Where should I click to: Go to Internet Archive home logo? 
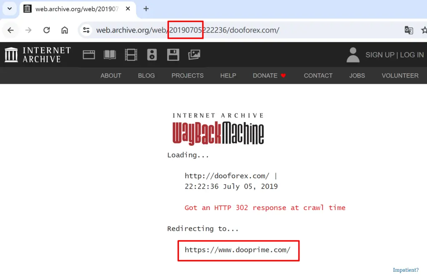coord(38,55)
